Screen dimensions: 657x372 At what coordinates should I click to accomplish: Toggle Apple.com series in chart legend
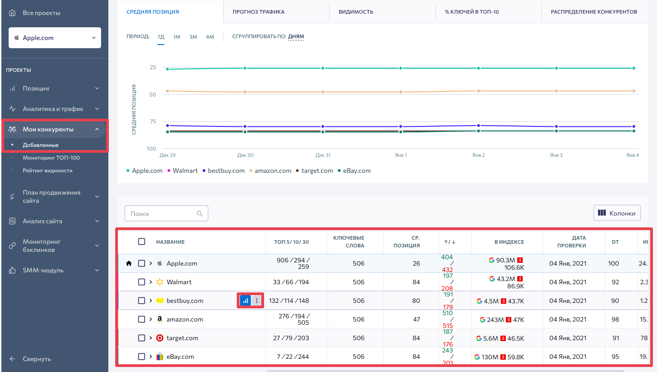click(144, 171)
